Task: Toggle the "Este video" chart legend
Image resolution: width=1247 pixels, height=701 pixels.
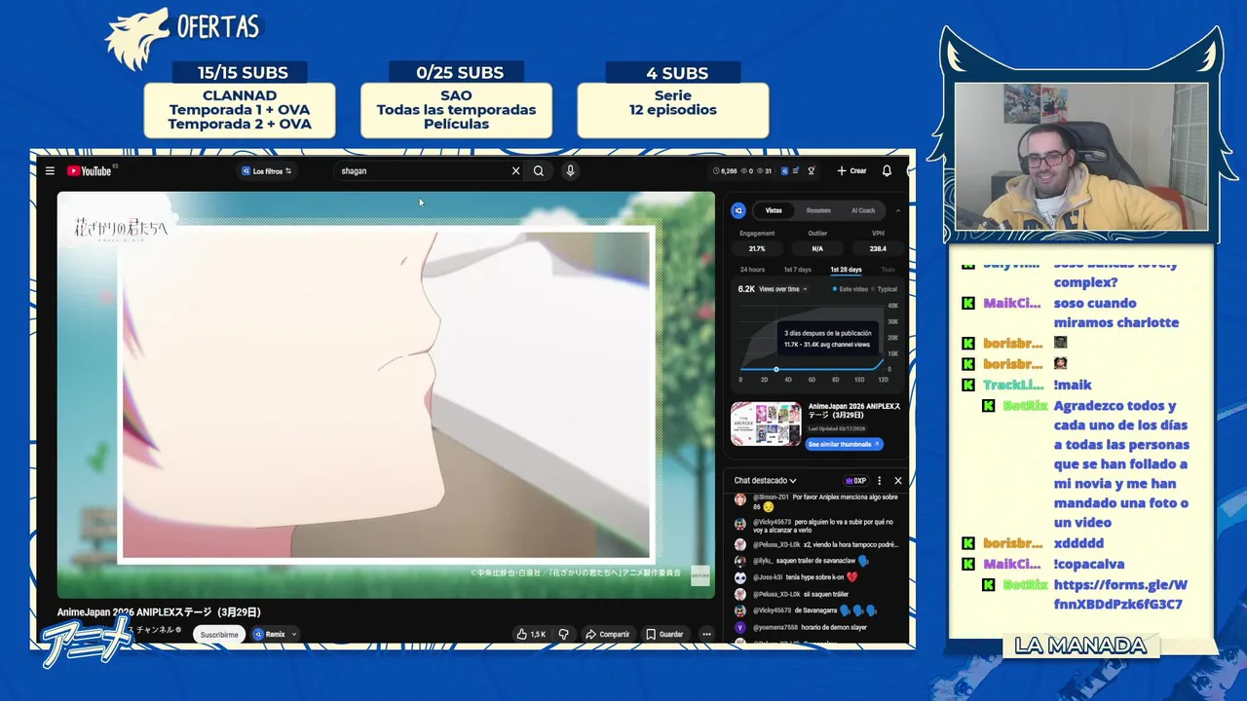Action: [850, 289]
